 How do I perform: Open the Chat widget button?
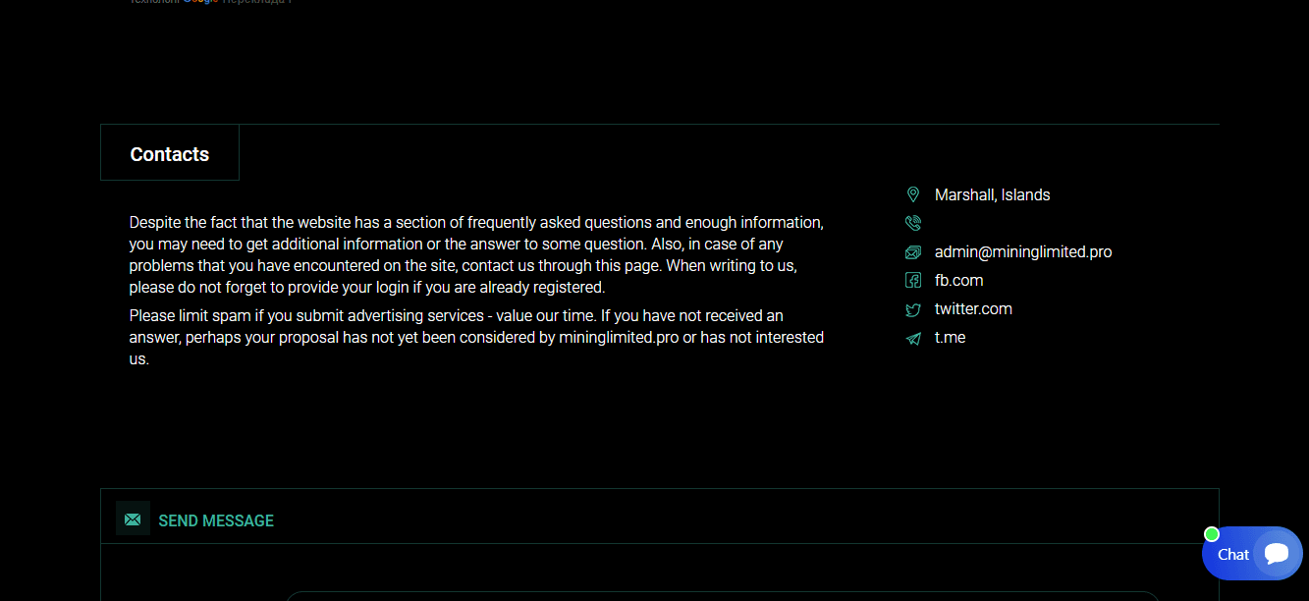pos(1233,555)
